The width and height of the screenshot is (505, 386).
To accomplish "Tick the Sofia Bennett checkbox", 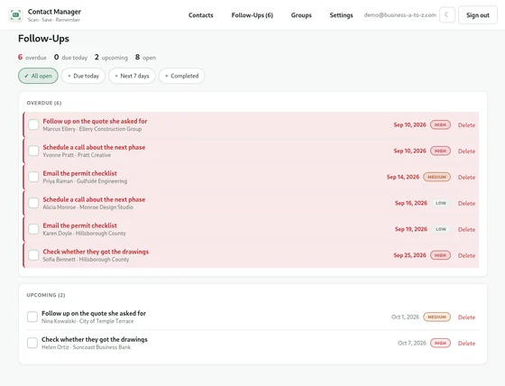I will point(33,255).
